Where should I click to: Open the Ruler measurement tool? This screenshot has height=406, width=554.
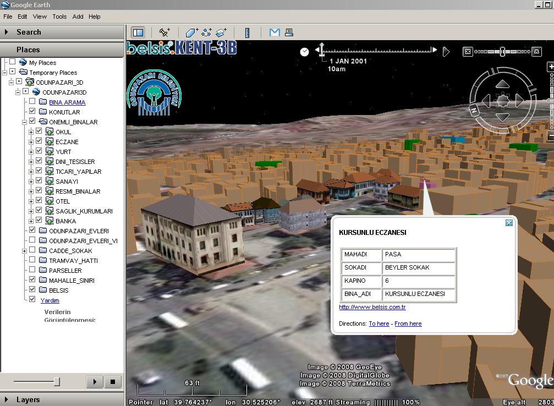click(248, 32)
